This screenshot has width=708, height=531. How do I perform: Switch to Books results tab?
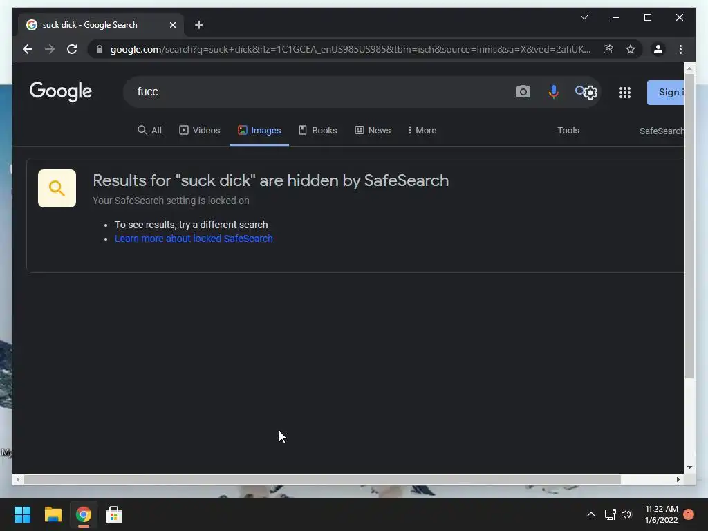318,130
